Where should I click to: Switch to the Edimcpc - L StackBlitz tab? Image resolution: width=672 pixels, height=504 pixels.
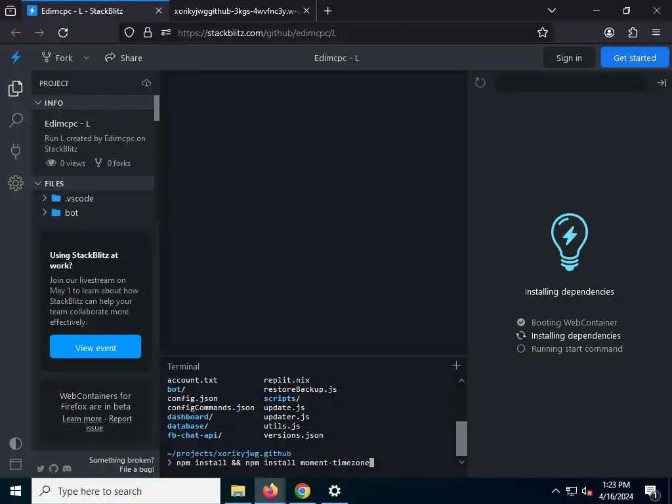click(94, 10)
